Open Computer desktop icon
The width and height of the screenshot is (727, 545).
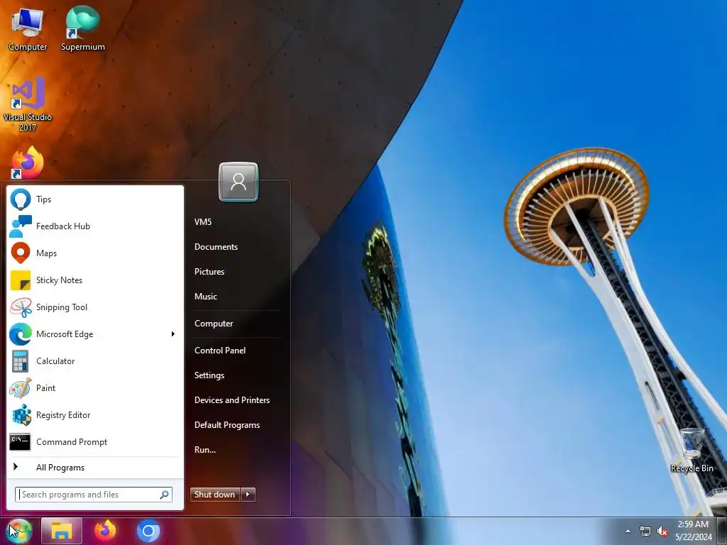[x=28, y=28]
